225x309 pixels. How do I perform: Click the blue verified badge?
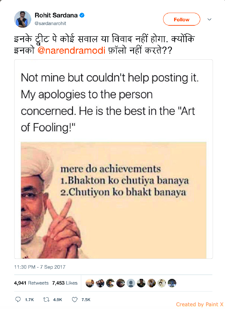82,15
